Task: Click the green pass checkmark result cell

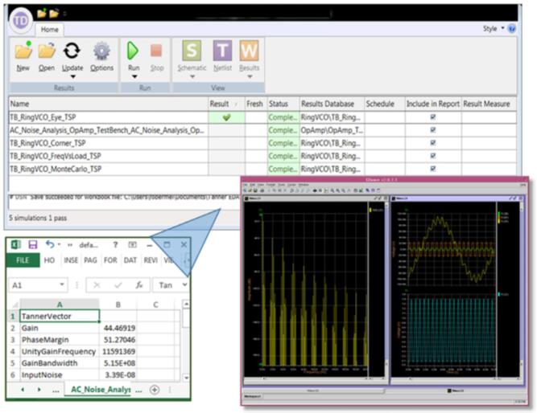Action: point(226,117)
